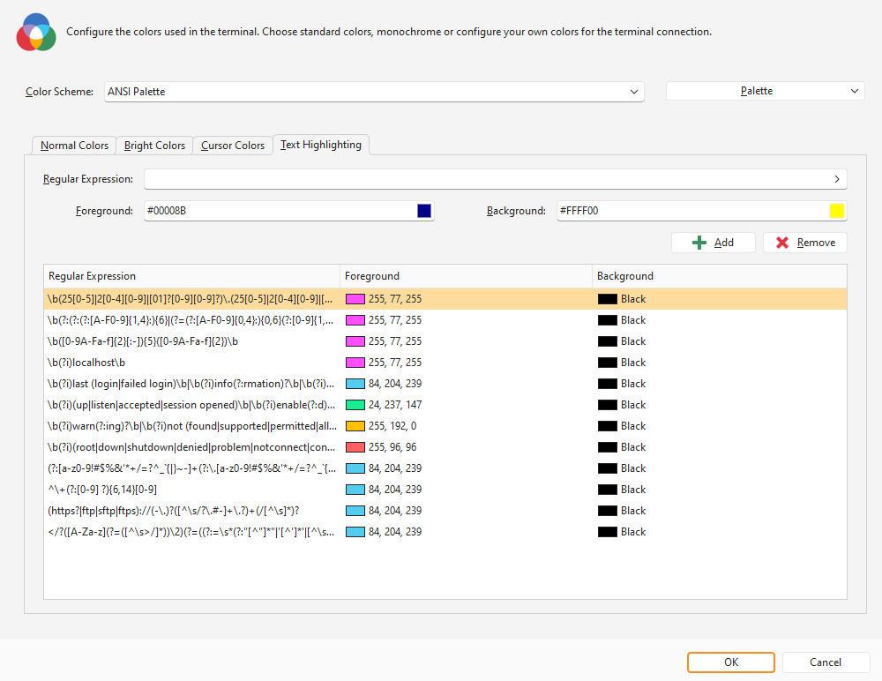Click the orange swatch in the 255, 192, 0 row
882x681 pixels.
point(355,426)
